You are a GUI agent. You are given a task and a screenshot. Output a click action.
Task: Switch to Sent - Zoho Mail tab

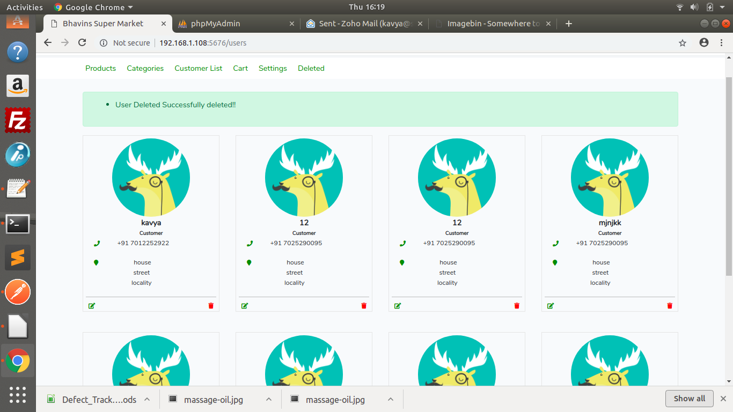click(x=365, y=24)
